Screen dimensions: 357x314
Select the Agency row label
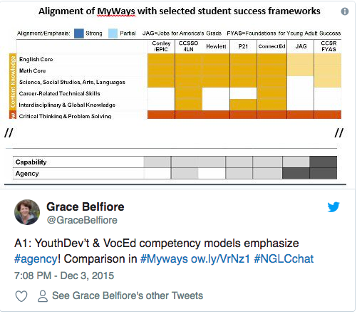pyautogui.click(x=27, y=174)
